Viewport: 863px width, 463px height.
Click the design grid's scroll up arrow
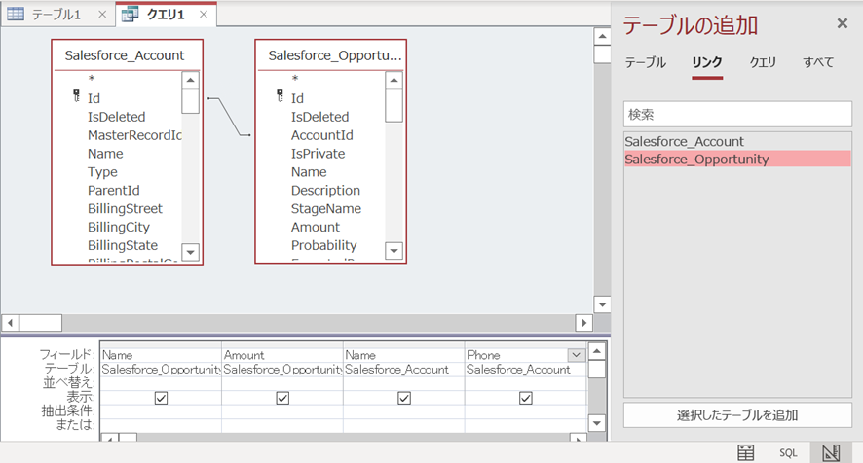point(597,351)
